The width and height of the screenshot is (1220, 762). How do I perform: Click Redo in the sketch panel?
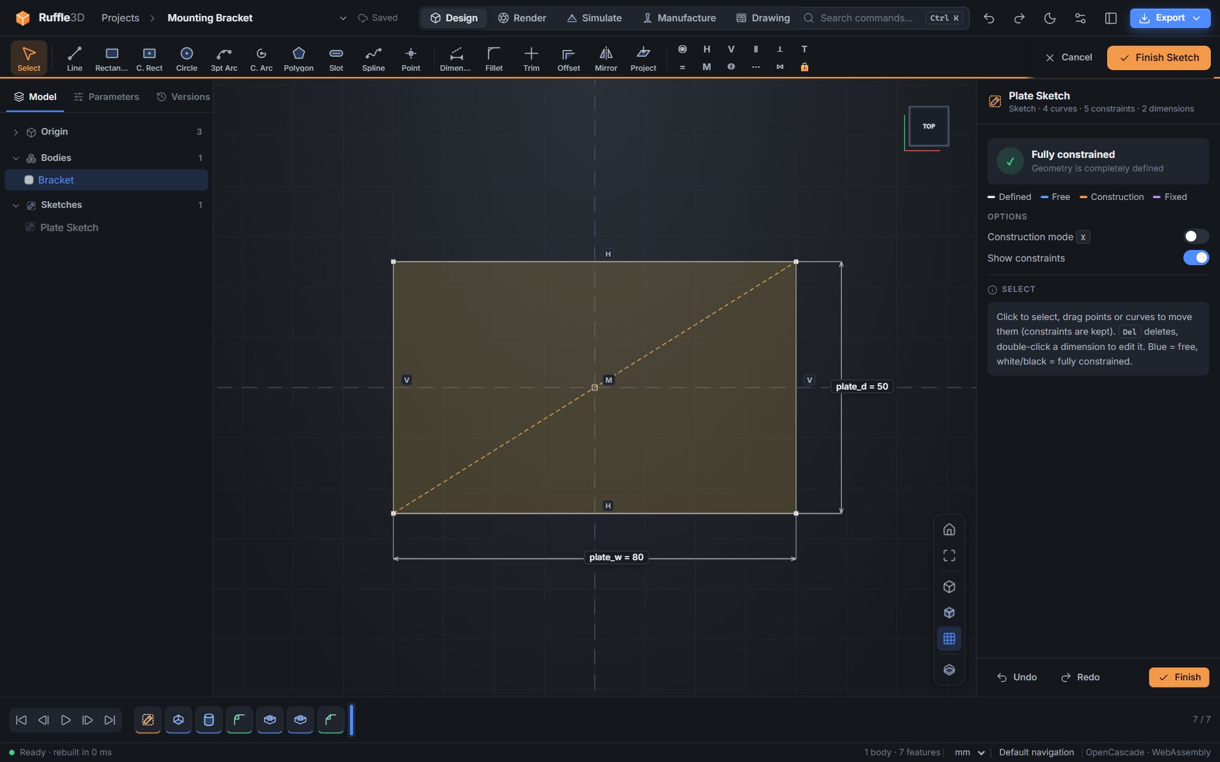pyautogui.click(x=1080, y=677)
